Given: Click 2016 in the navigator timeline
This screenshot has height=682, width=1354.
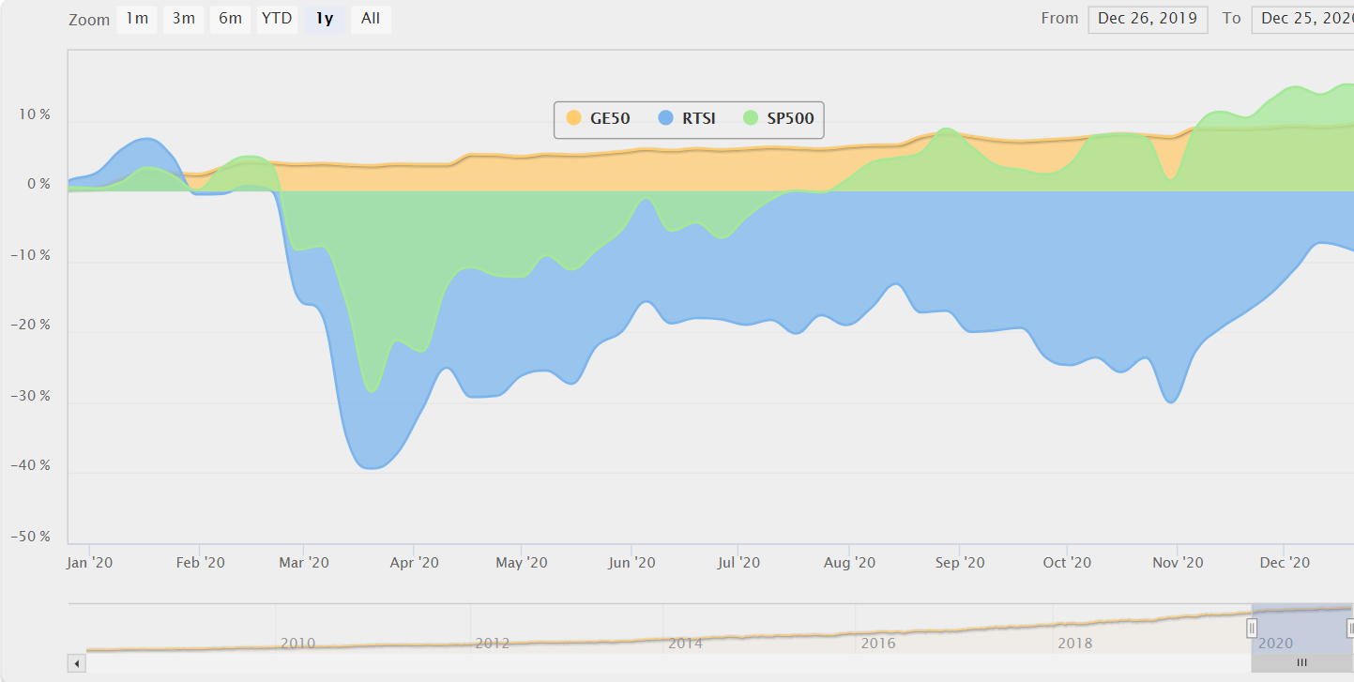Looking at the screenshot, I should (x=878, y=644).
